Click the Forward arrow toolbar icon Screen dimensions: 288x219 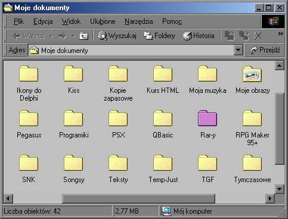[x=62, y=36]
